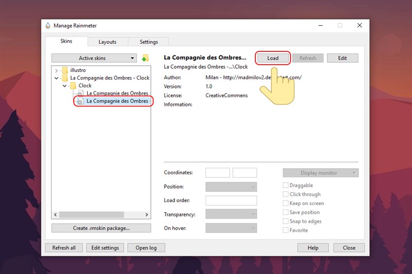Viewport: 412px width, 274px height.
Task: Open the Settings tab
Action: coord(149,42)
